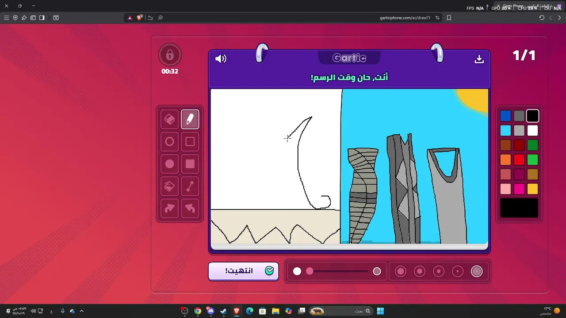Bookmark this page in the address bar
566x318 pixels.
(449, 18)
